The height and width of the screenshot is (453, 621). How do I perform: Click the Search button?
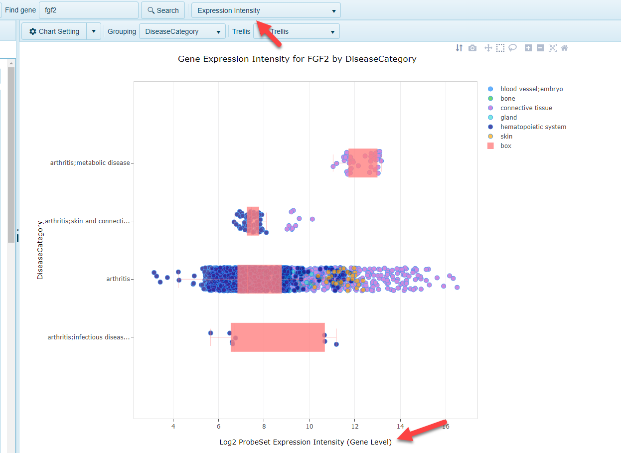click(162, 10)
